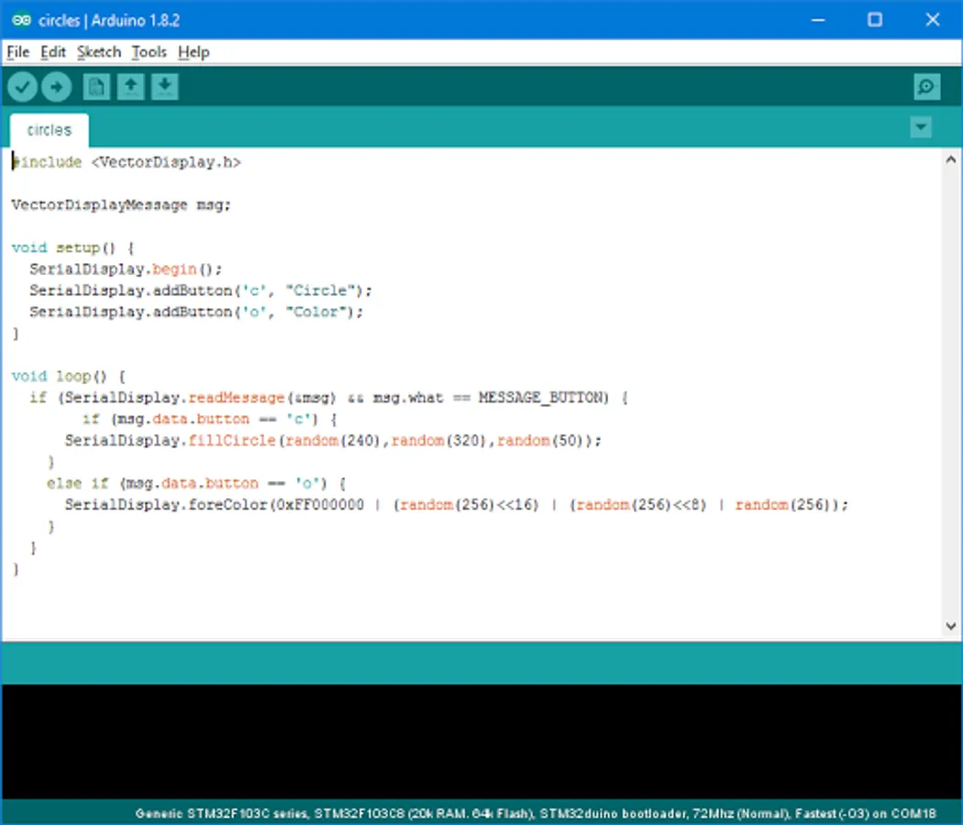Click the void setup() line
Viewport: 963px width, 825px height.
coord(72,248)
